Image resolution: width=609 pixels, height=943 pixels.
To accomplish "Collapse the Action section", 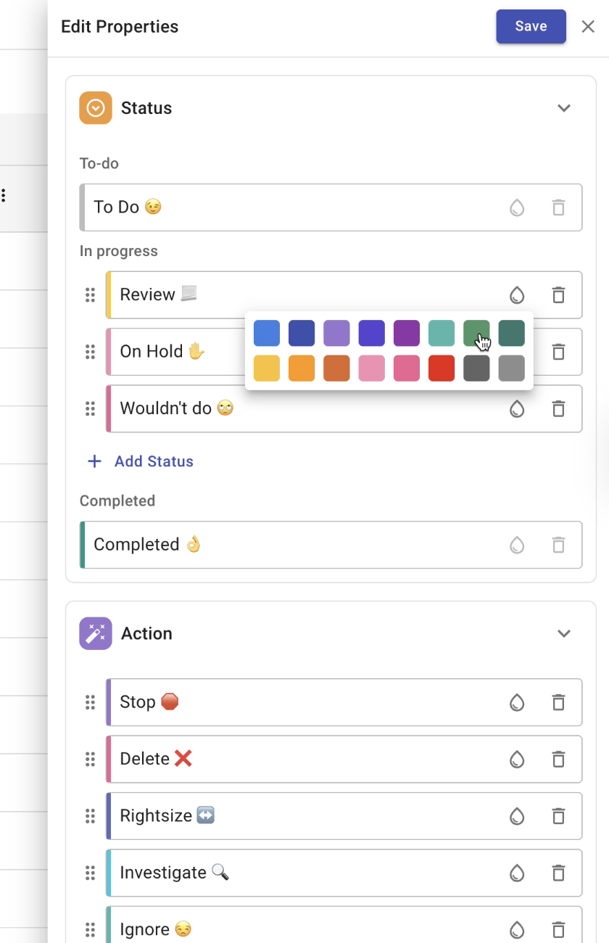I will coord(564,633).
